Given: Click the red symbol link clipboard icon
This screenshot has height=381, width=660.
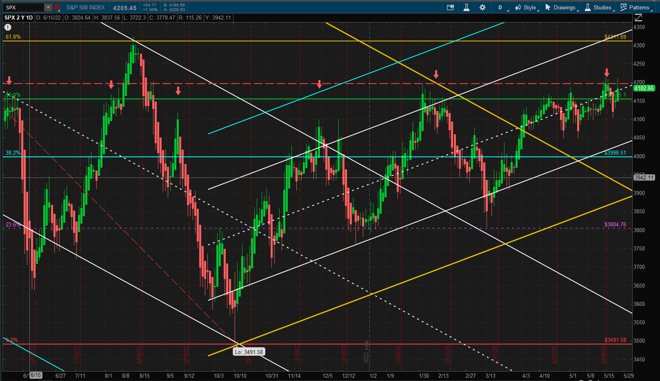Looking at the screenshot, I should point(57,7).
